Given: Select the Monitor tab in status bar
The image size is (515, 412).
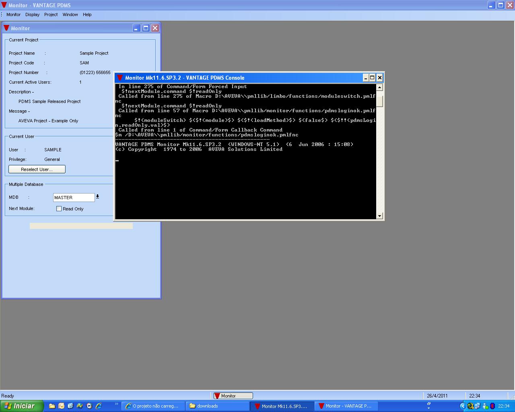Looking at the screenshot, I should tap(233, 396).
